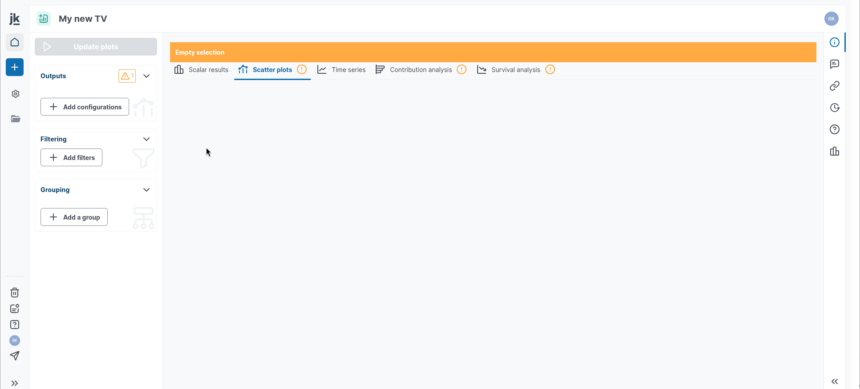The image size is (860, 389).
Task: Click the Grouping section heading
Action: pos(55,190)
